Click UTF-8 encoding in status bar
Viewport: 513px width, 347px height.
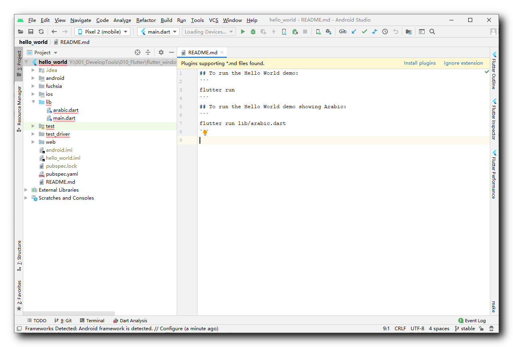tap(417, 329)
